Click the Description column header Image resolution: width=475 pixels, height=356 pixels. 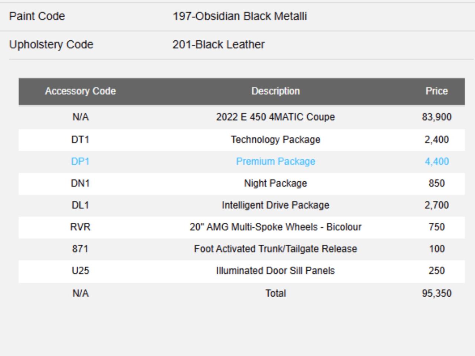(x=275, y=91)
